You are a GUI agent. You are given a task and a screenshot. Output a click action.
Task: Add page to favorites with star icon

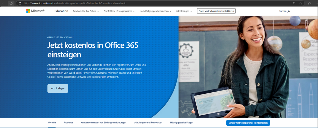point(301,3)
